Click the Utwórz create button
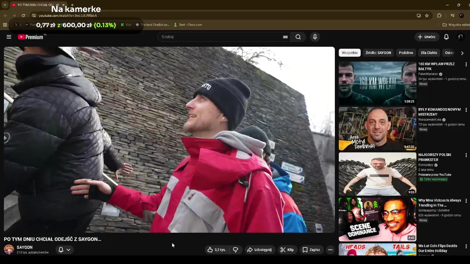470x264 pixels. pos(426,37)
